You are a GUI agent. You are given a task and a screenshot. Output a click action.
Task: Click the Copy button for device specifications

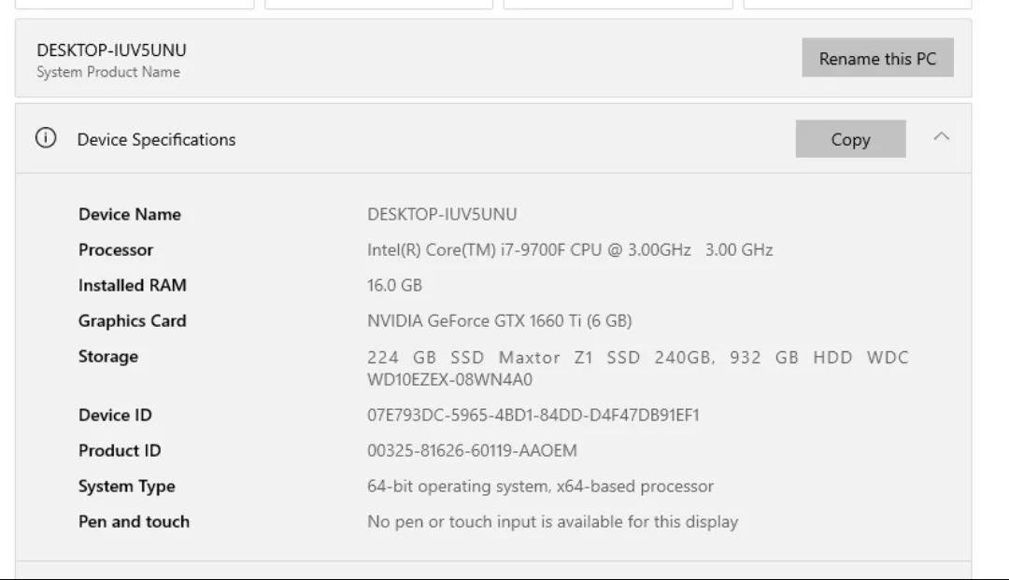[x=849, y=137]
